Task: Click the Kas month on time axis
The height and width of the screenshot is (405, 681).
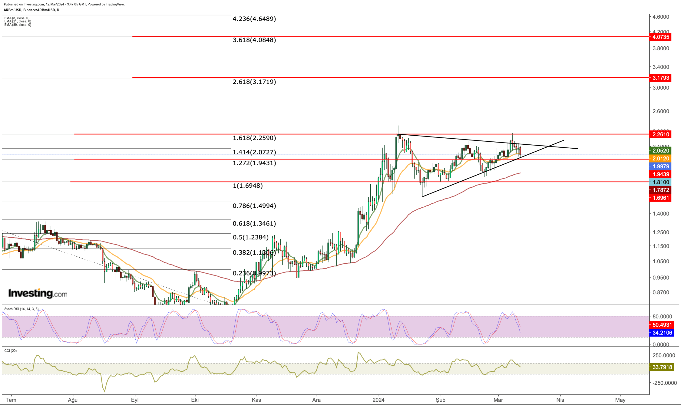Action: point(256,400)
